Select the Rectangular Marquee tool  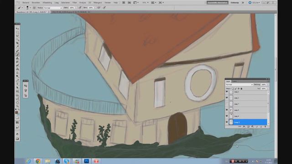click(x=17, y=32)
